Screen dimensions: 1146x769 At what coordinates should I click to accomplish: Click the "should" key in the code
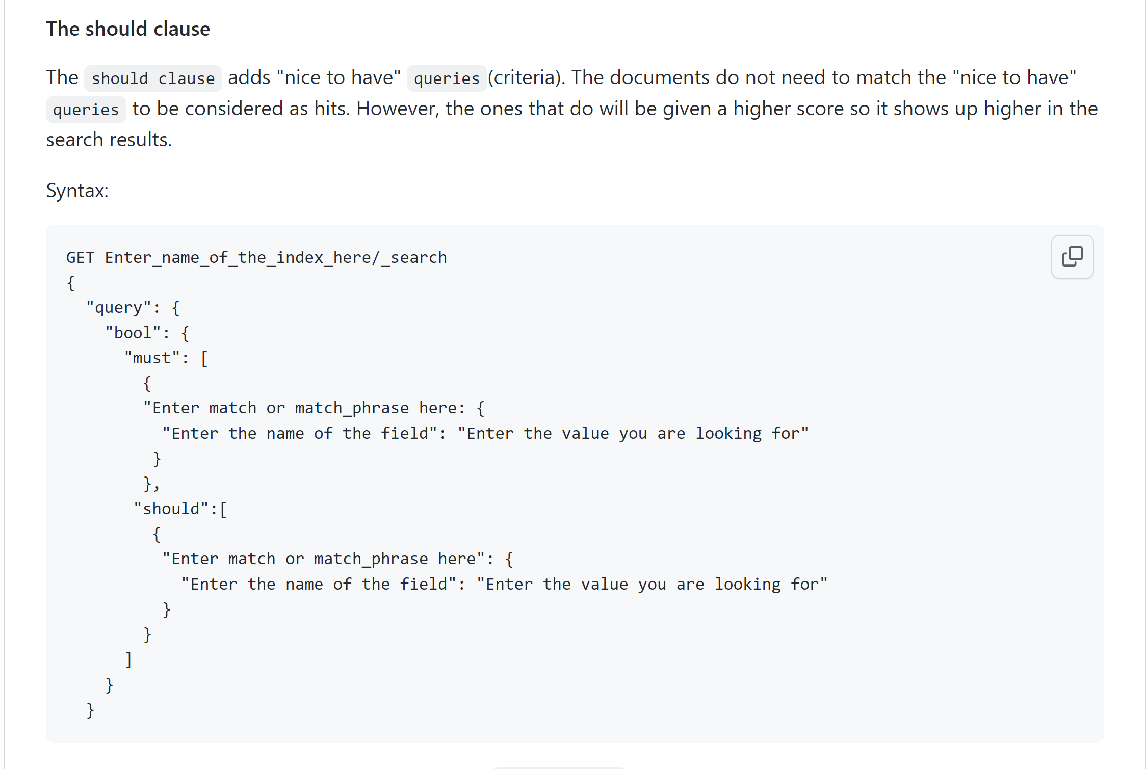(171, 509)
